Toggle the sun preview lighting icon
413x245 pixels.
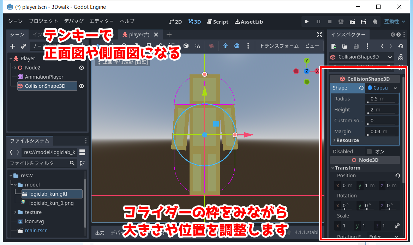[226, 46]
